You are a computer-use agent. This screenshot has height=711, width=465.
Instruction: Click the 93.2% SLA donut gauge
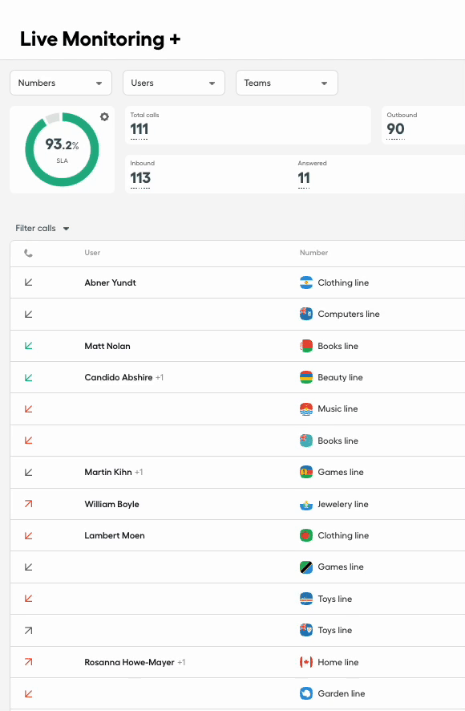62,149
